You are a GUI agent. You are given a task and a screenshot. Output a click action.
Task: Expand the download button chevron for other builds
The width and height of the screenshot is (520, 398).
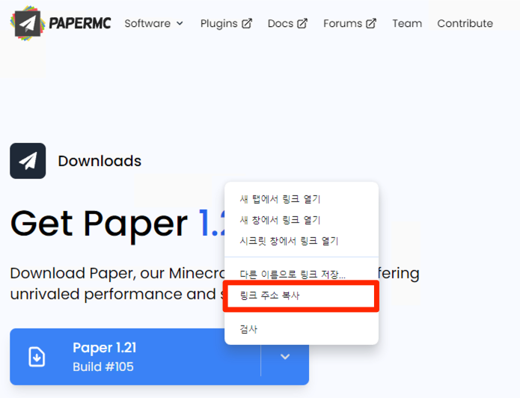pyautogui.click(x=285, y=357)
